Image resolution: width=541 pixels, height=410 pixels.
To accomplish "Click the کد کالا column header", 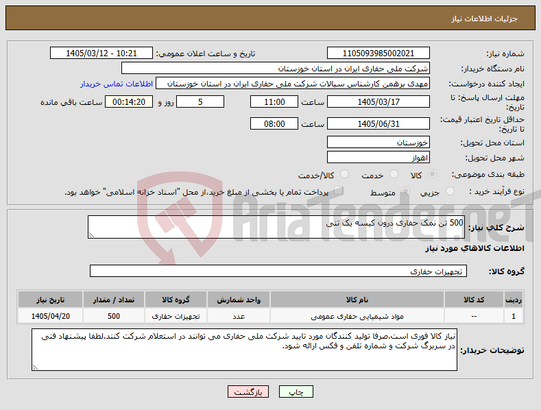I will coord(474,300).
